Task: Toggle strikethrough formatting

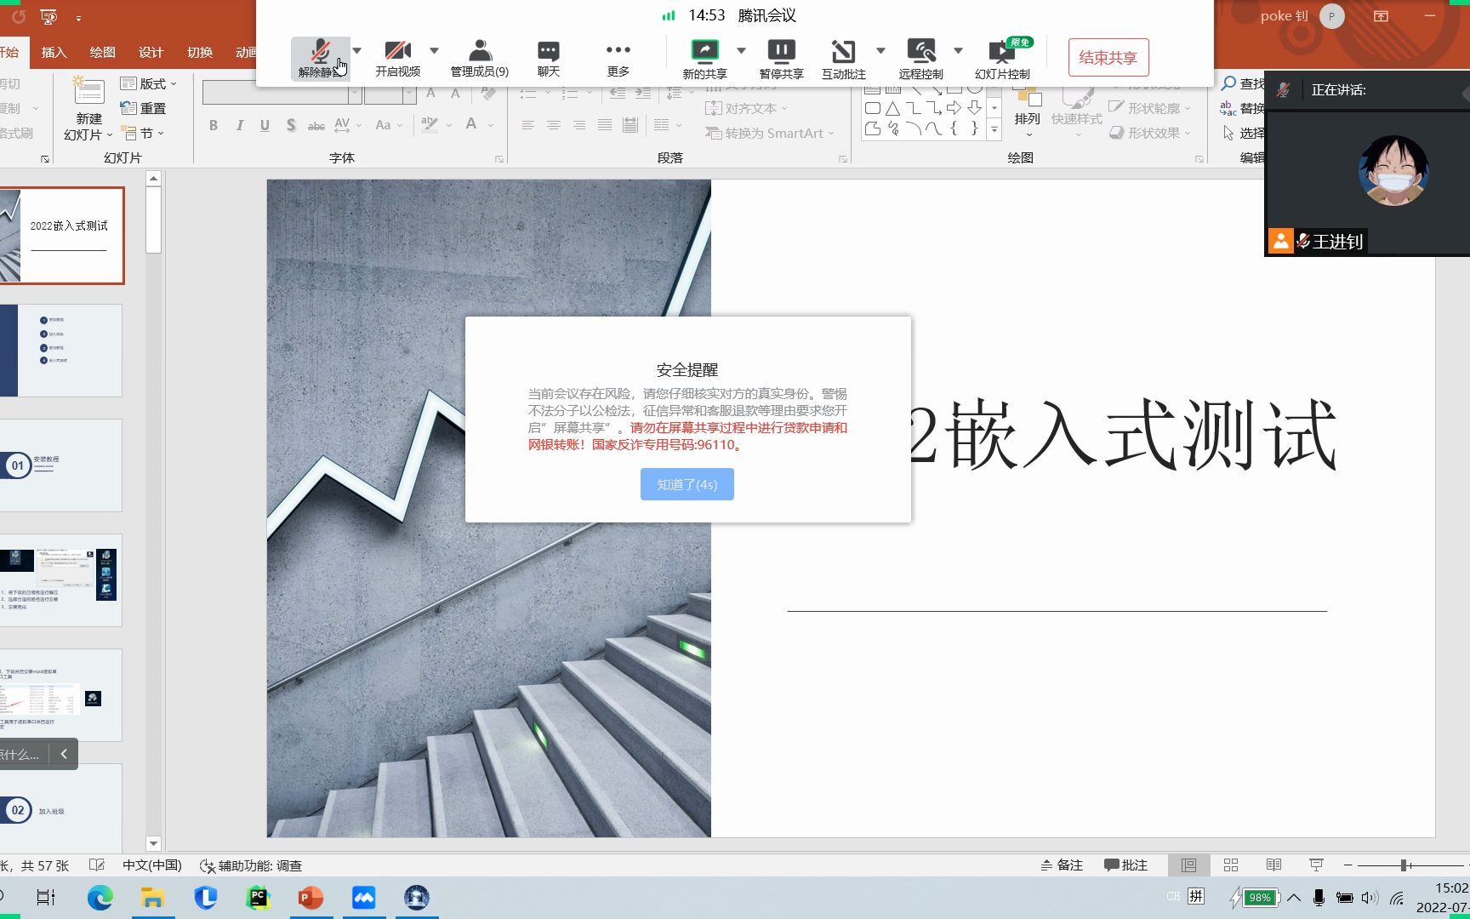Action: pyautogui.click(x=316, y=125)
